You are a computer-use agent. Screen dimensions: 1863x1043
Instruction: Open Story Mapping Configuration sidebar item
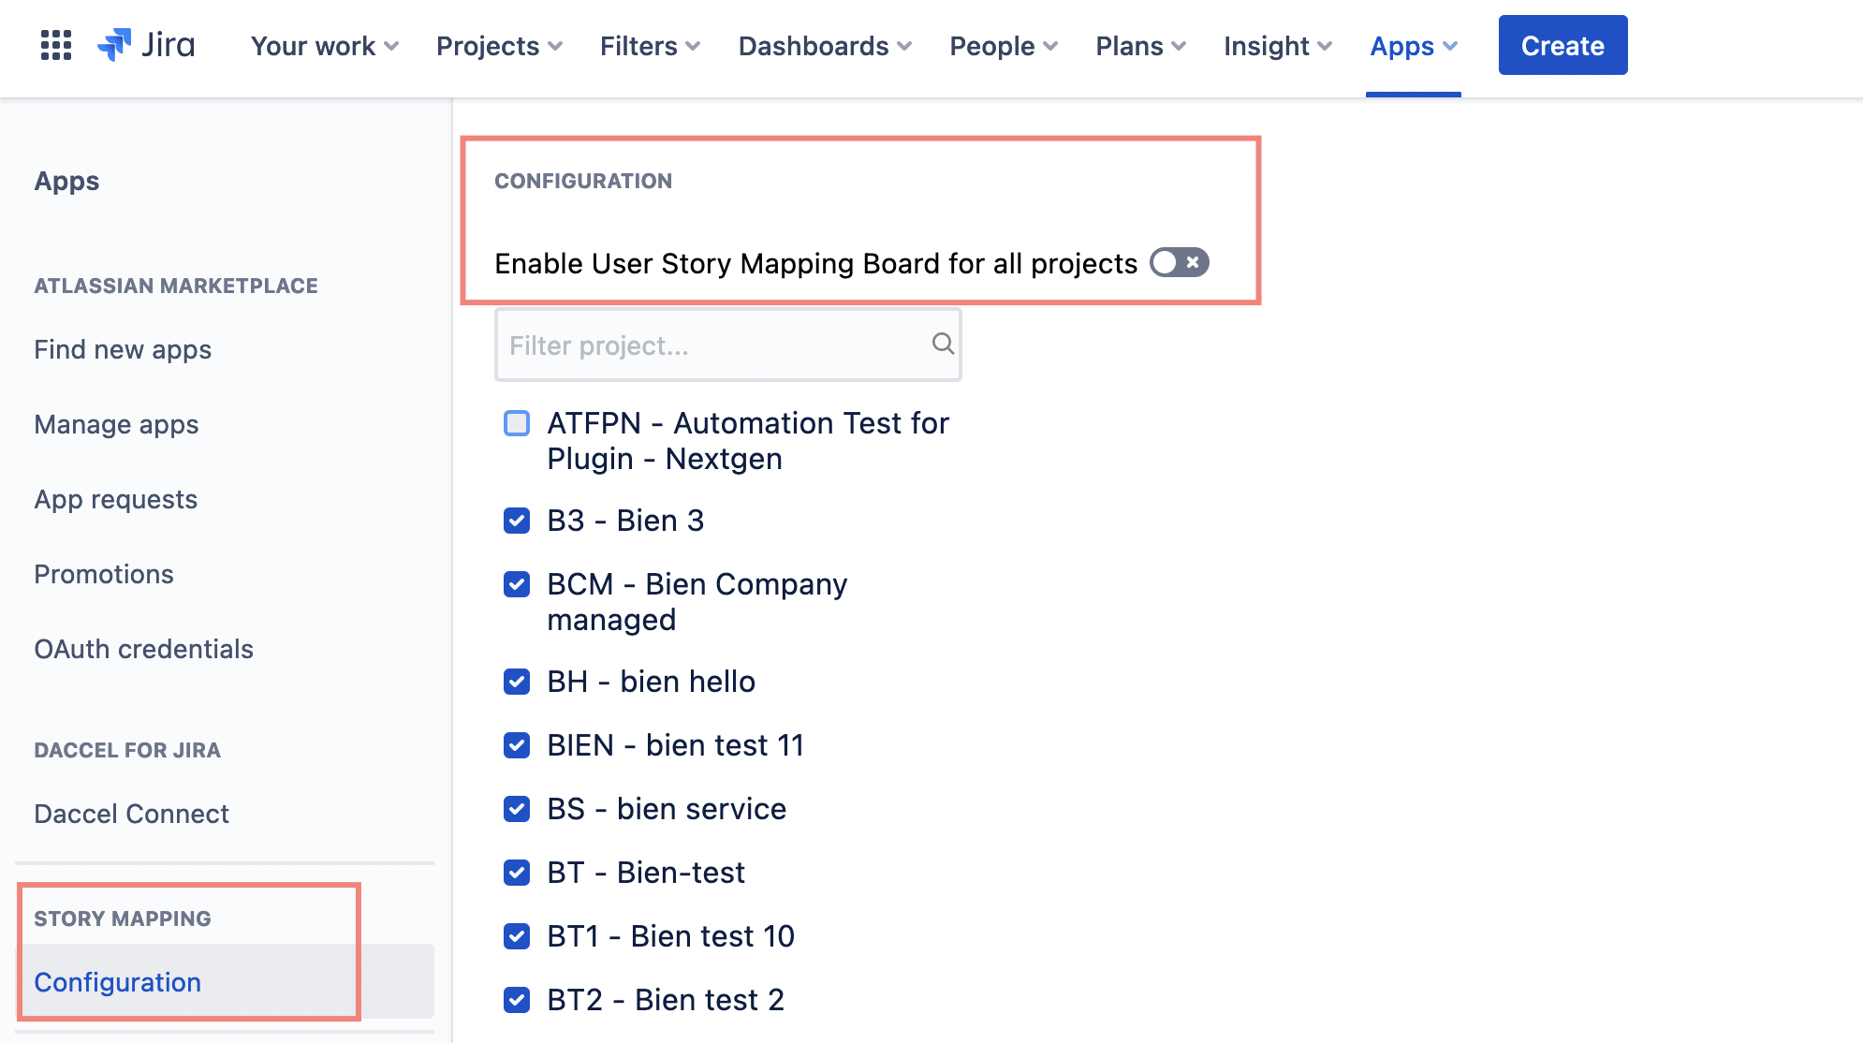click(117, 982)
